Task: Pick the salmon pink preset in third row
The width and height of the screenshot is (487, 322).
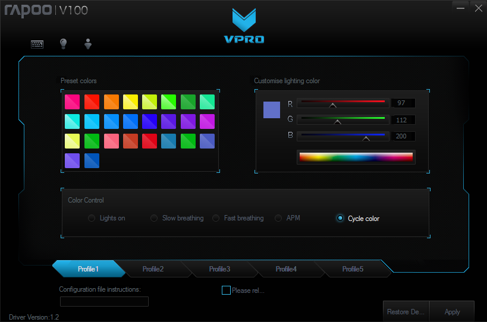Action: (111, 141)
